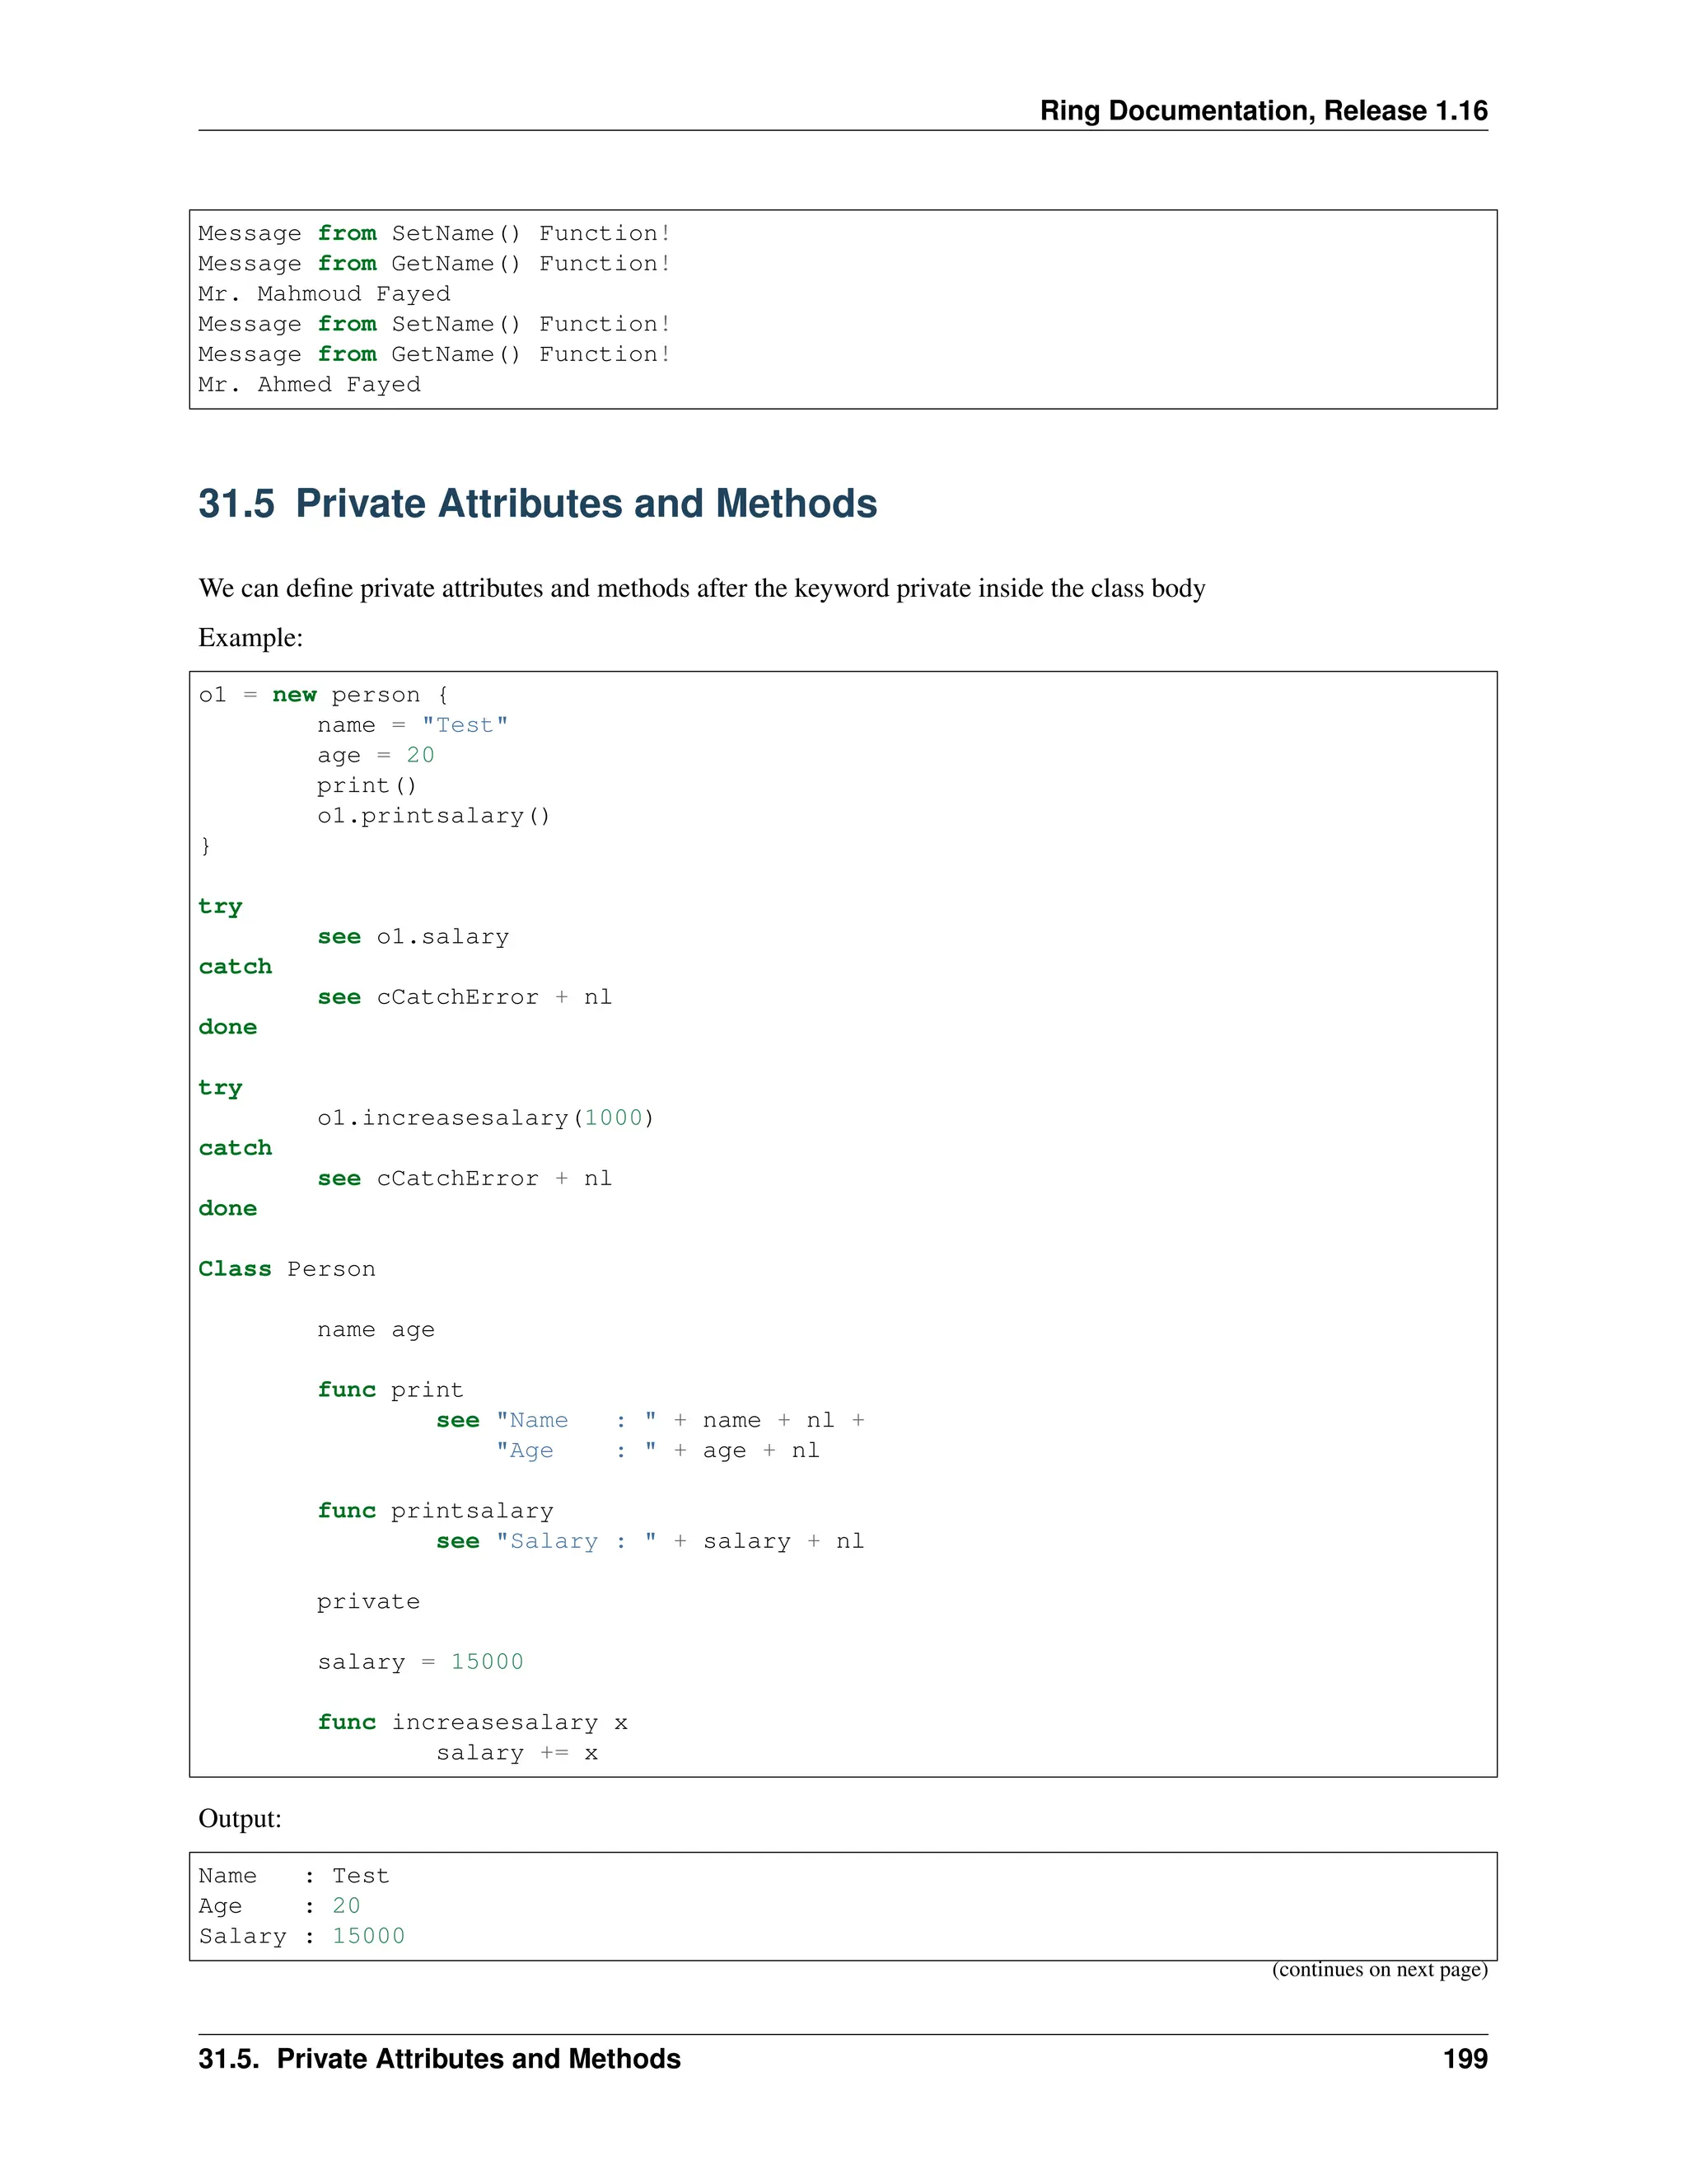Image resolution: width=1687 pixels, height=2184 pixels.
Task: Click the 'new' keyword in first code line
Action: tap(294, 695)
